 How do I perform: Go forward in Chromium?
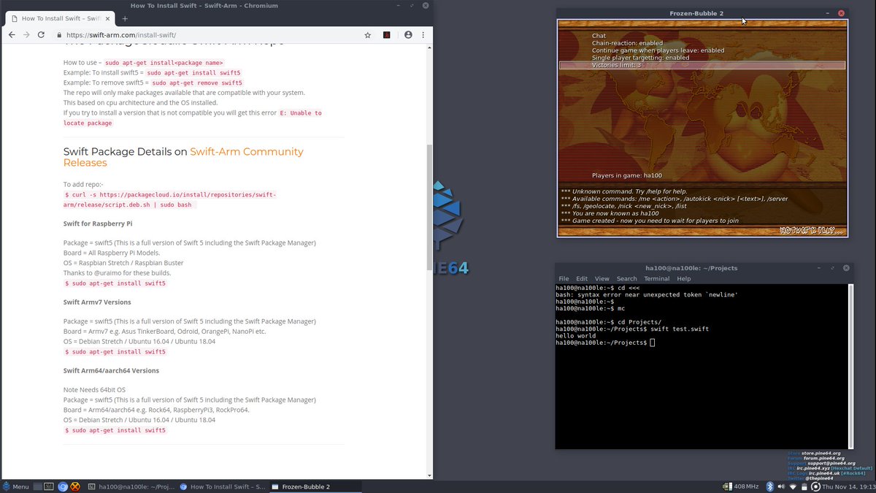[26, 34]
